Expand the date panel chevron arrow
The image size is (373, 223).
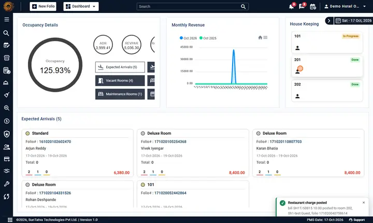point(329,21)
